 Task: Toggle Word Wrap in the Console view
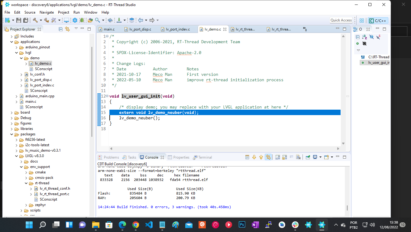[291, 157]
